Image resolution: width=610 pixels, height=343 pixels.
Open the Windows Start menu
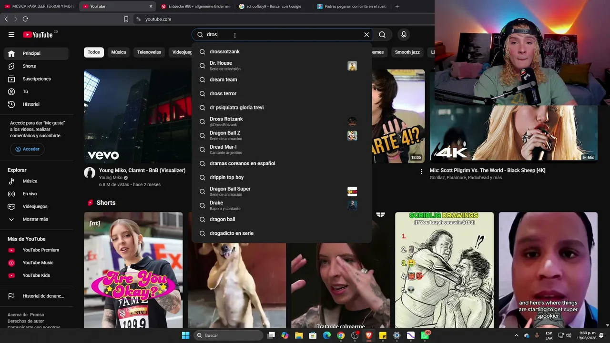click(185, 335)
